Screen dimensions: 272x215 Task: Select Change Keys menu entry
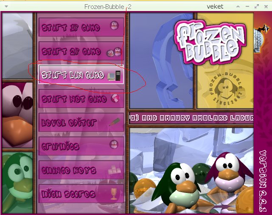point(81,170)
